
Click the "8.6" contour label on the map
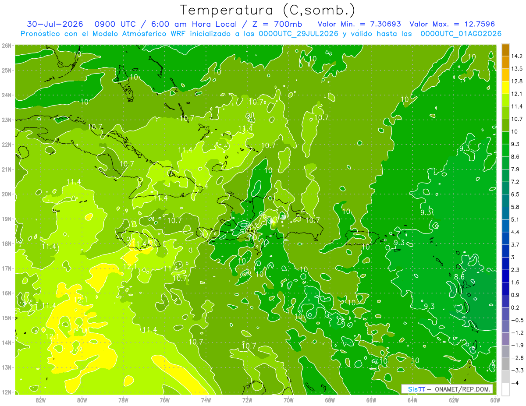459,276
